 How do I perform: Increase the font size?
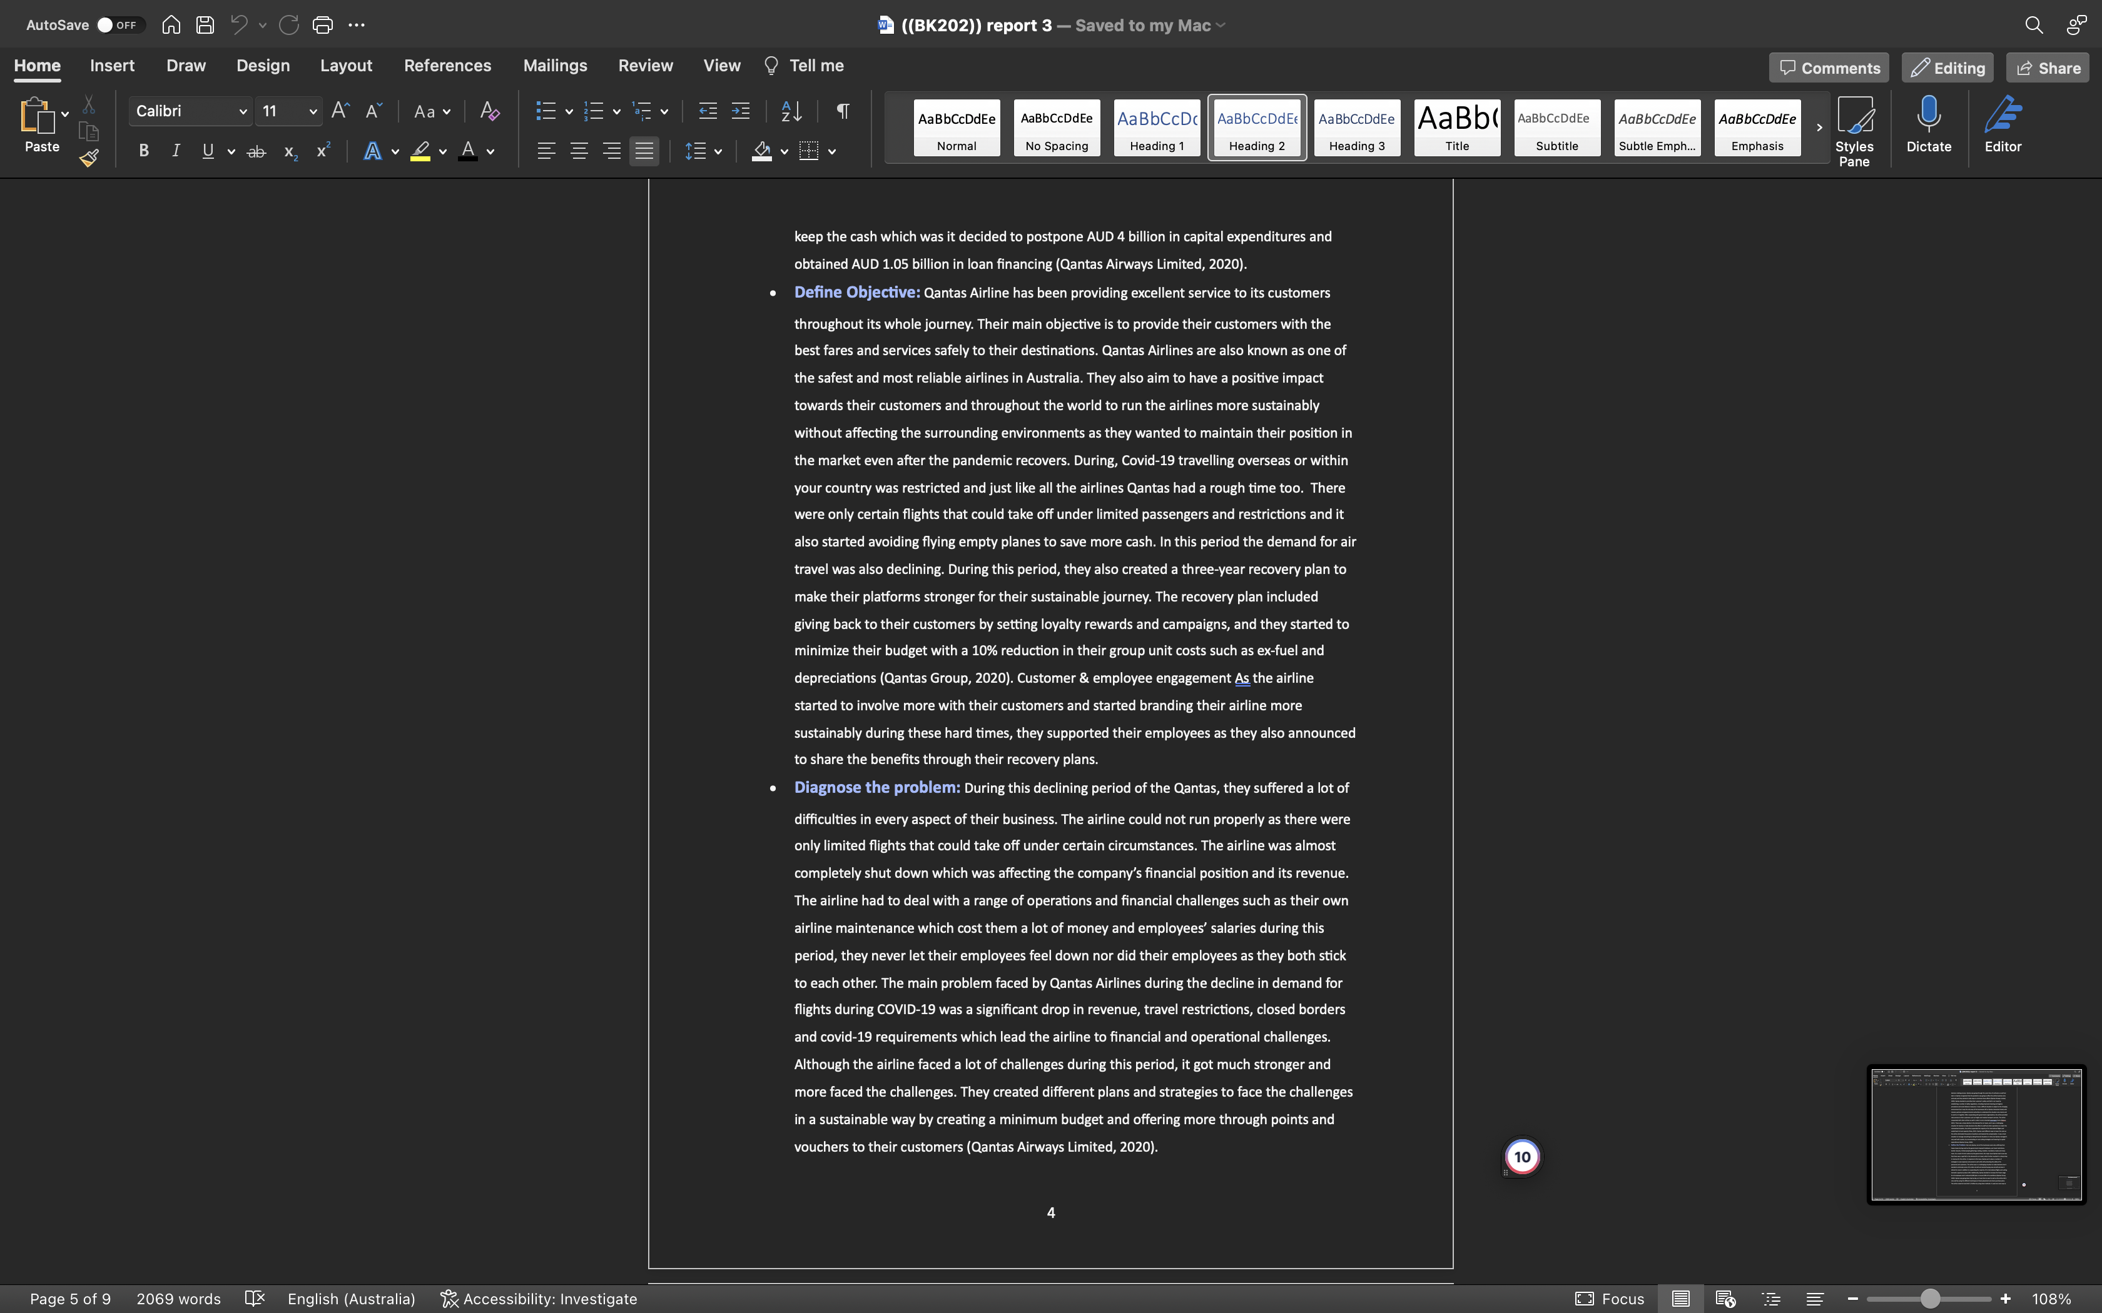(x=340, y=111)
